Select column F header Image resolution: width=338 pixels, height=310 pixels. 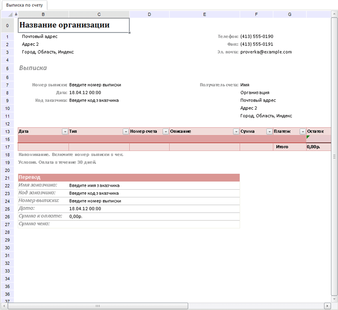click(256, 14)
